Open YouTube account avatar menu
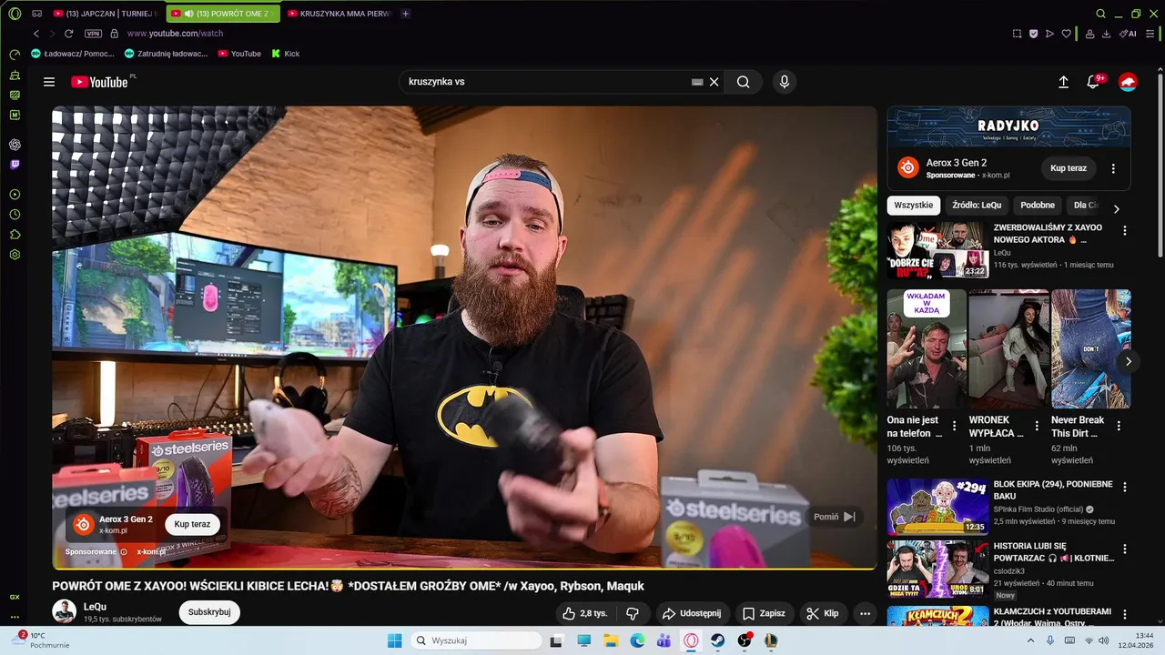 (1128, 82)
